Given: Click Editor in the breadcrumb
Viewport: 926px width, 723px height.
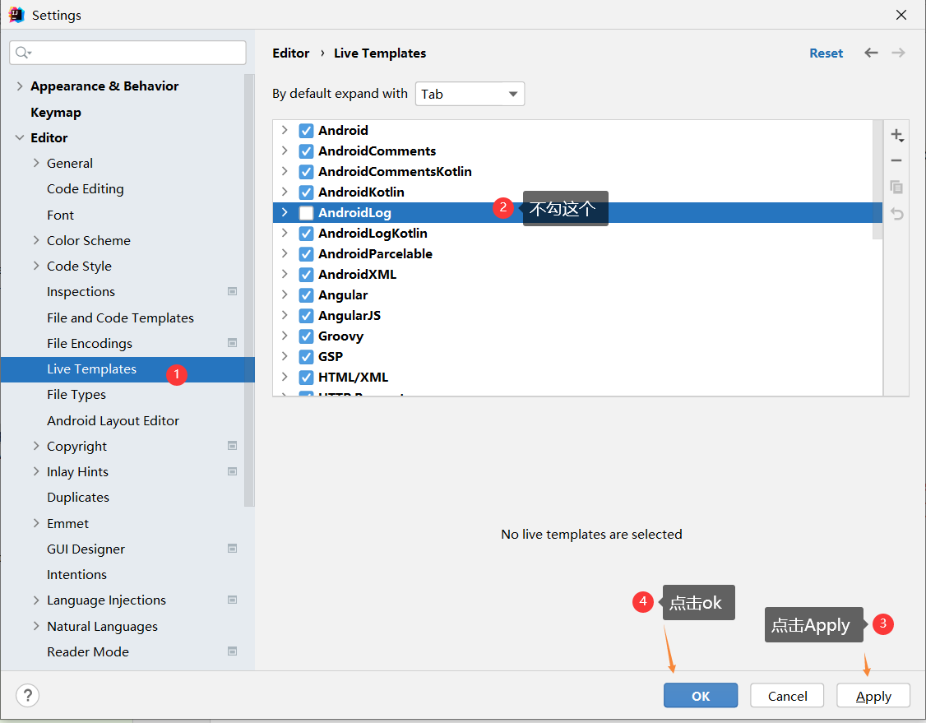Looking at the screenshot, I should point(290,53).
